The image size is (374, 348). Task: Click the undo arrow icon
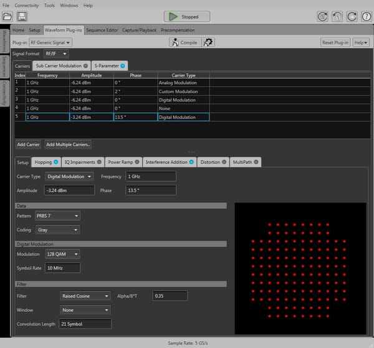(337, 17)
